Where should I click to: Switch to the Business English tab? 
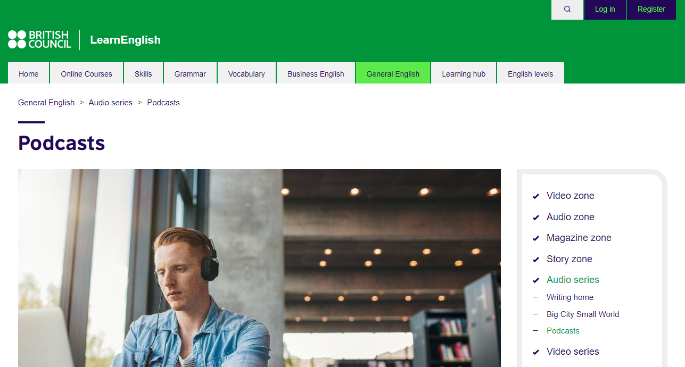point(316,73)
